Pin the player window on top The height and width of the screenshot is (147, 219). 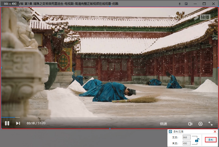[x=180, y=4]
